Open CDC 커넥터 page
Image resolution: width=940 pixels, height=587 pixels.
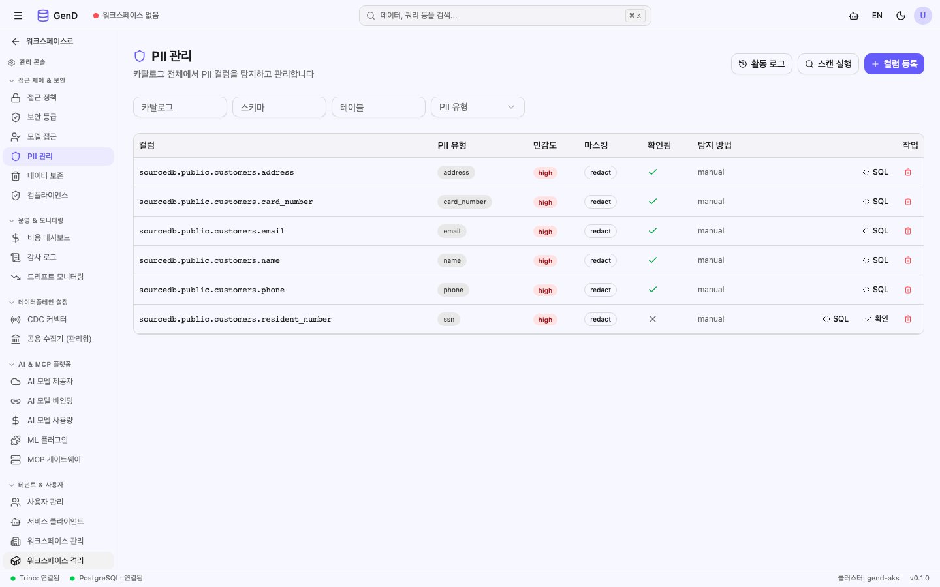coord(59,319)
